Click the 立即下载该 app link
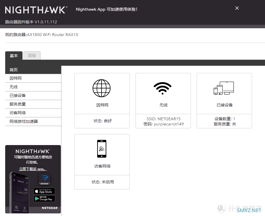The height and width of the screenshot is (216, 265). point(33,169)
